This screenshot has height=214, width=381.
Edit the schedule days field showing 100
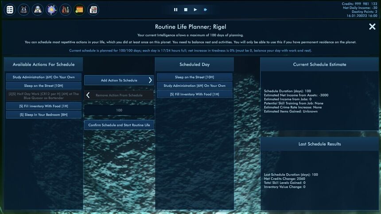click(x=119, y=110)
